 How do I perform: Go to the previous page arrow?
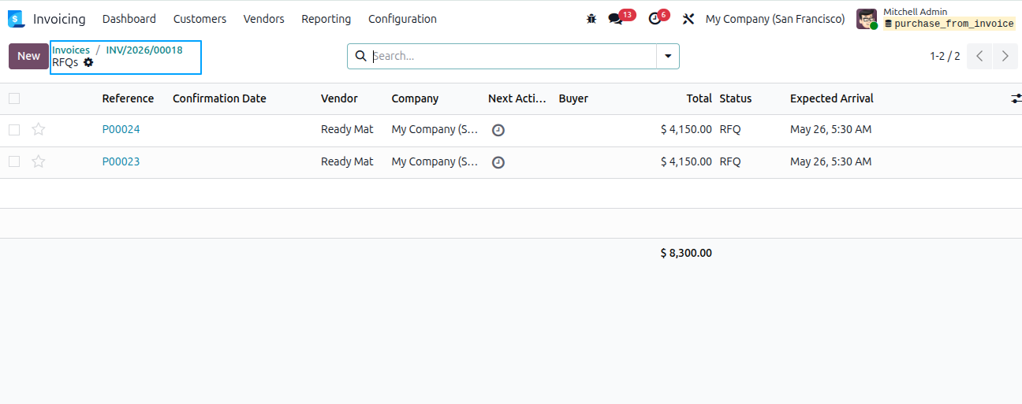(979, 56)
